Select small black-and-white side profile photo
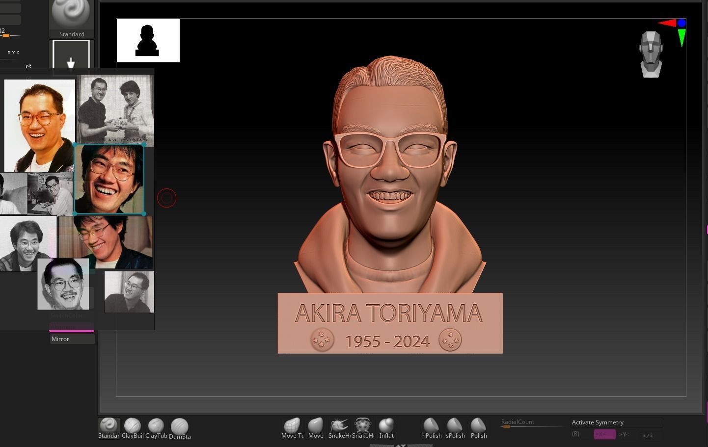Viewport: 708px width, 447px height. [x=129, y=292]
